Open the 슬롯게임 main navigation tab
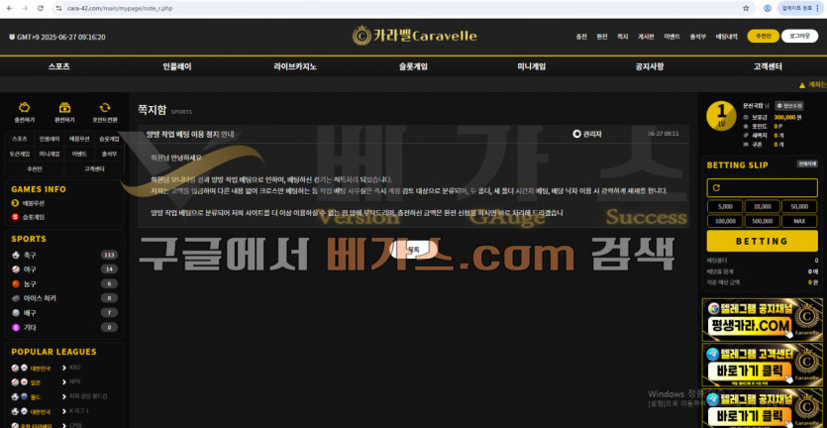The image size is (827, 428). click(414, 66)
